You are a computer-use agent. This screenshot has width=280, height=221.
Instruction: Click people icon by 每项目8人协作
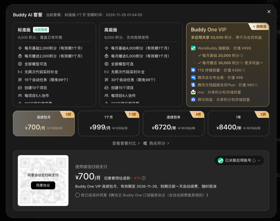[x=106, y=96]
